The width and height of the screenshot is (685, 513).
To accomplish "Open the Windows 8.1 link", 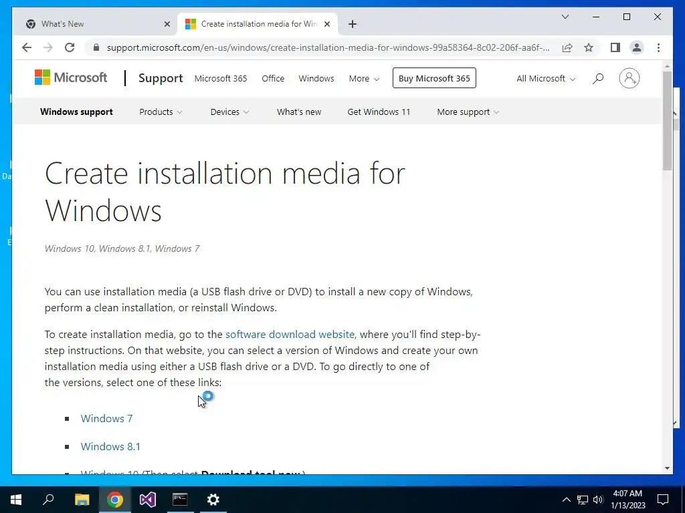I will tap(110, 446).
